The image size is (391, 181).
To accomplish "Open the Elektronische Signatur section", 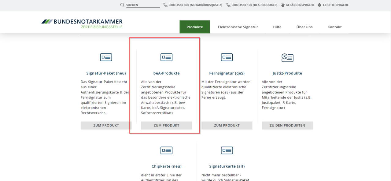I will tap(238, 27).
